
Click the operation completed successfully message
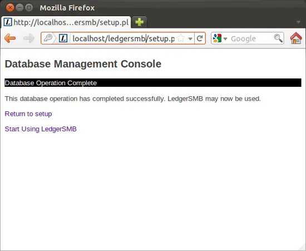133,99
